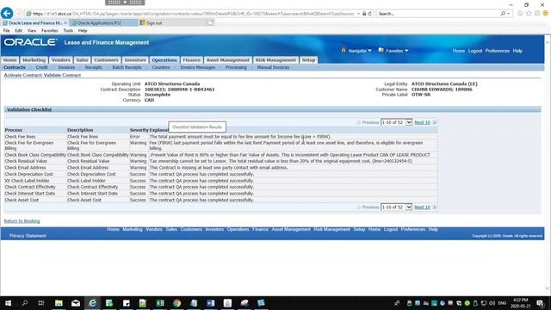Click the Check Asset Cost process cell

(22, 200)
